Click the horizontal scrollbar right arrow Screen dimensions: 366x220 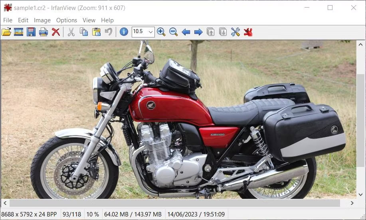(352, 203)
